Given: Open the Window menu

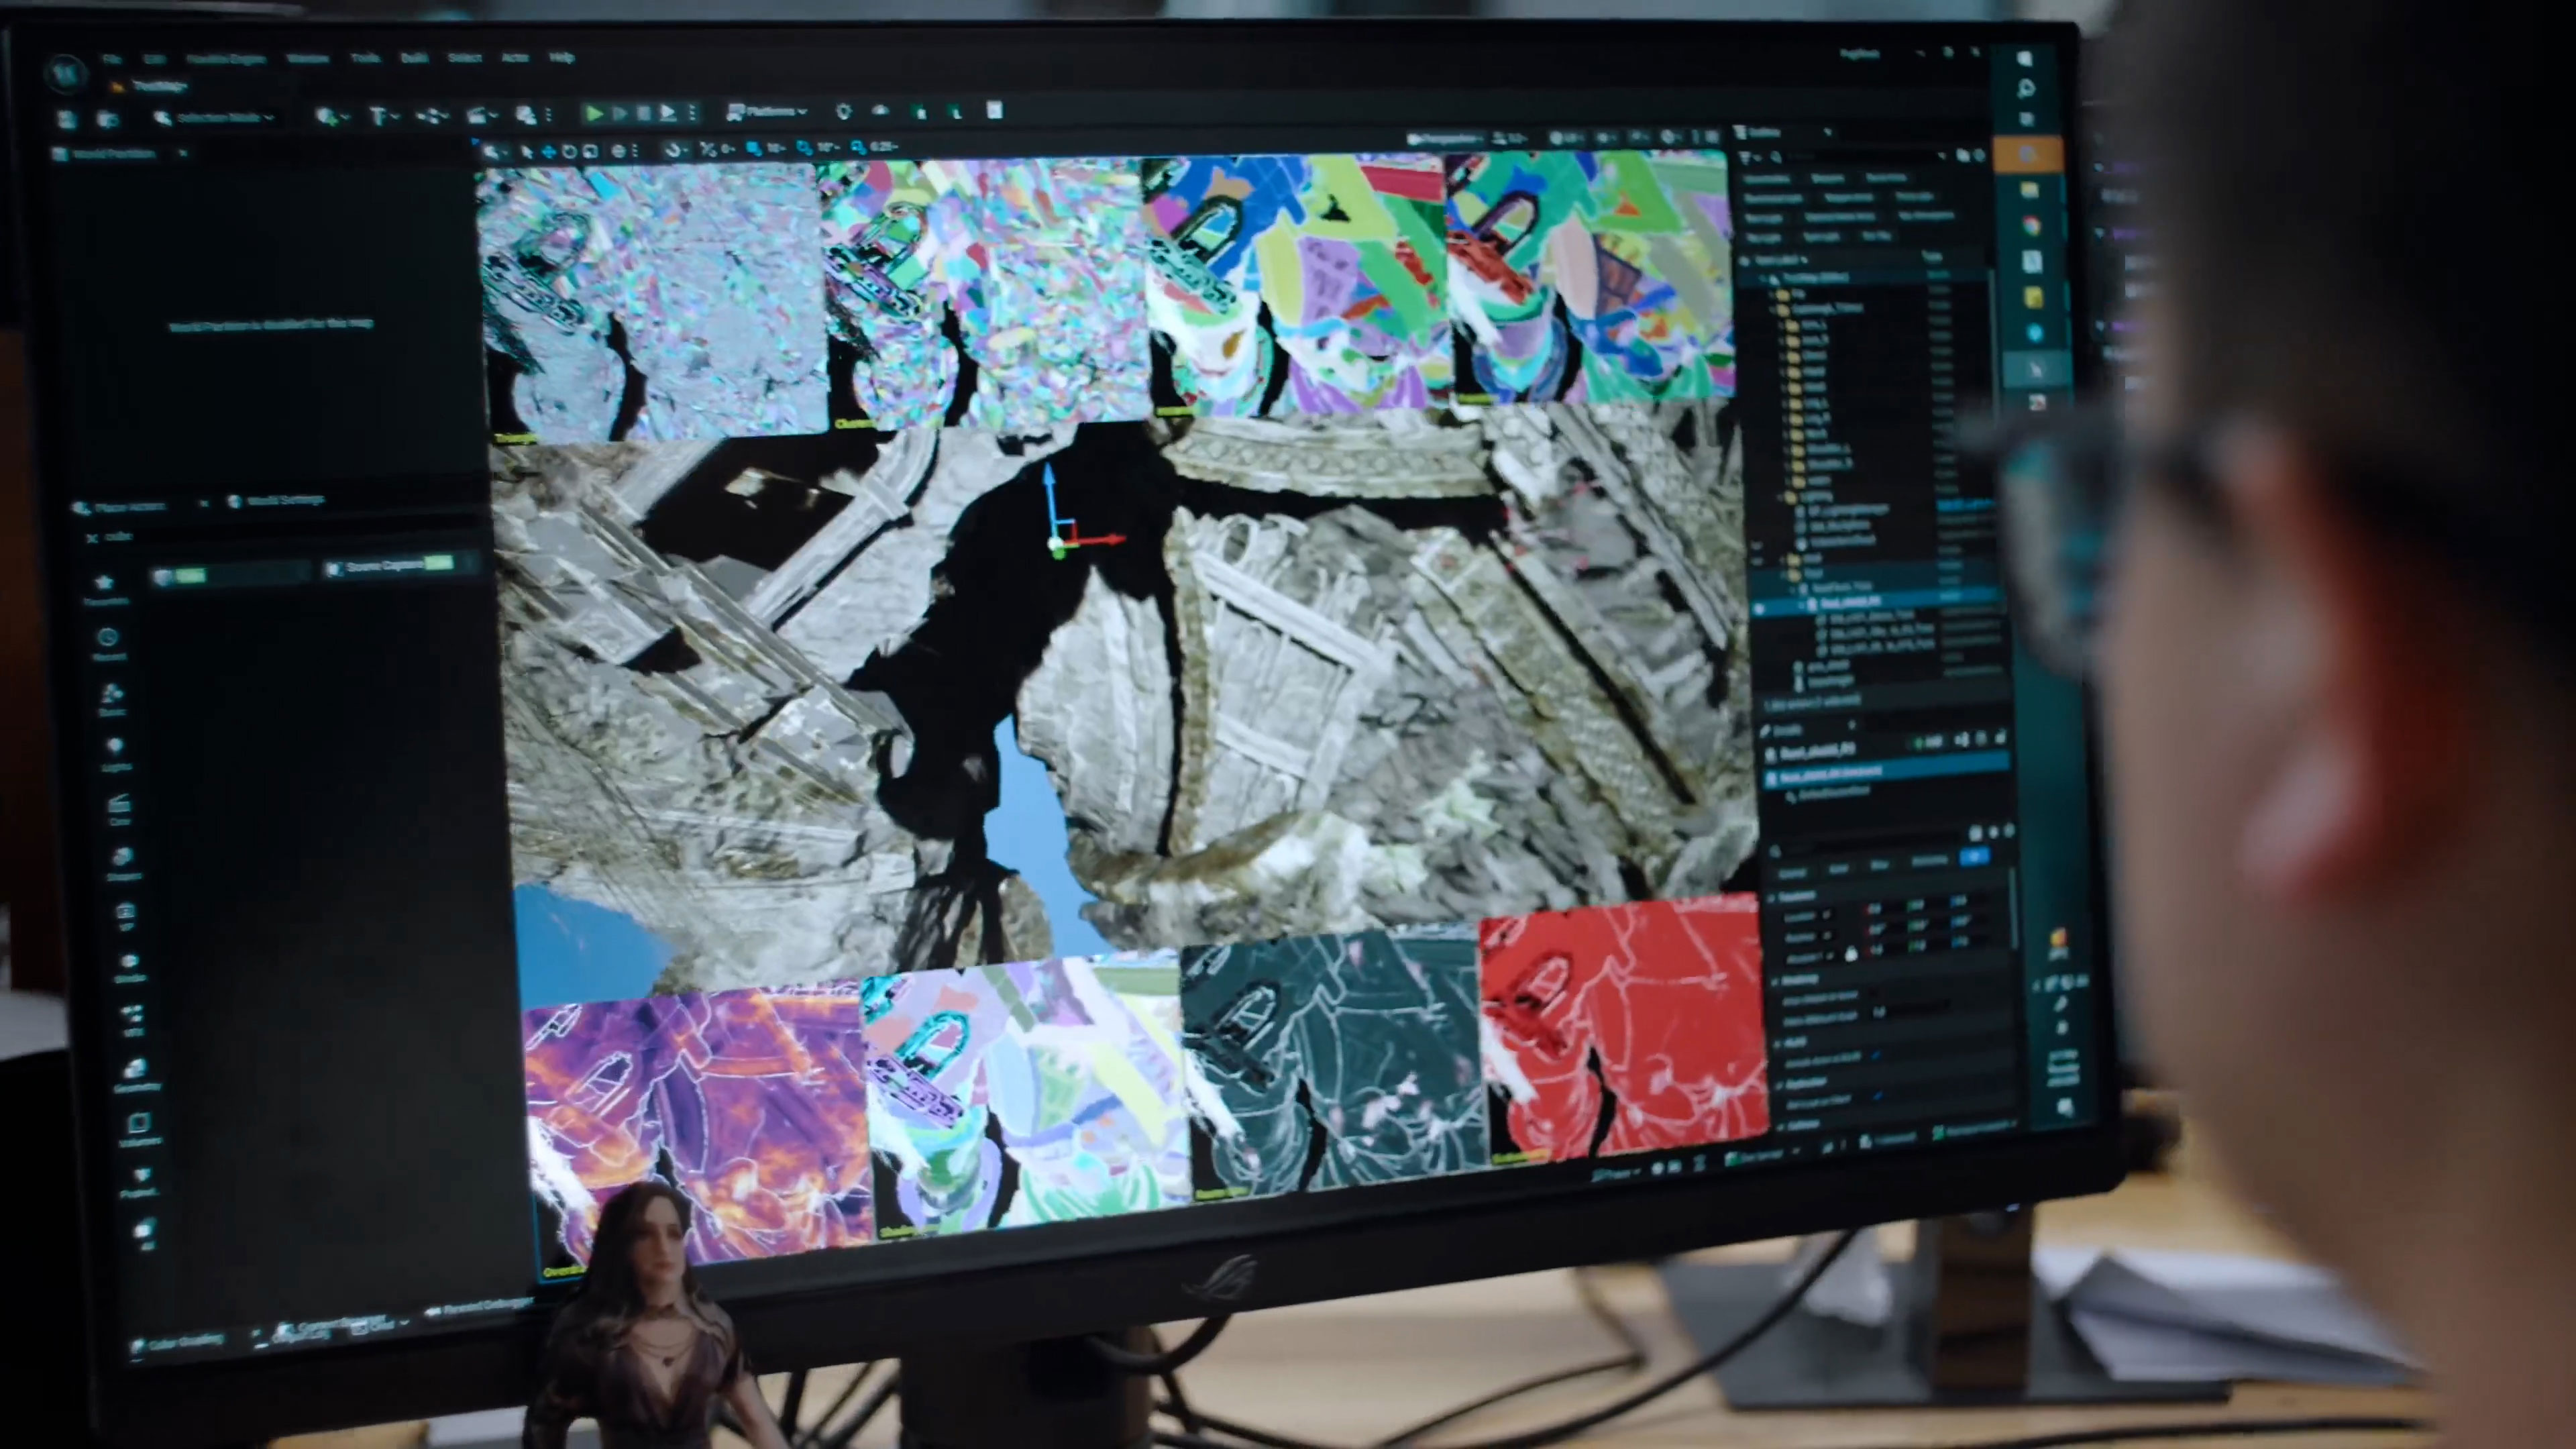Looking at the screenshot, I should [307, 58].
